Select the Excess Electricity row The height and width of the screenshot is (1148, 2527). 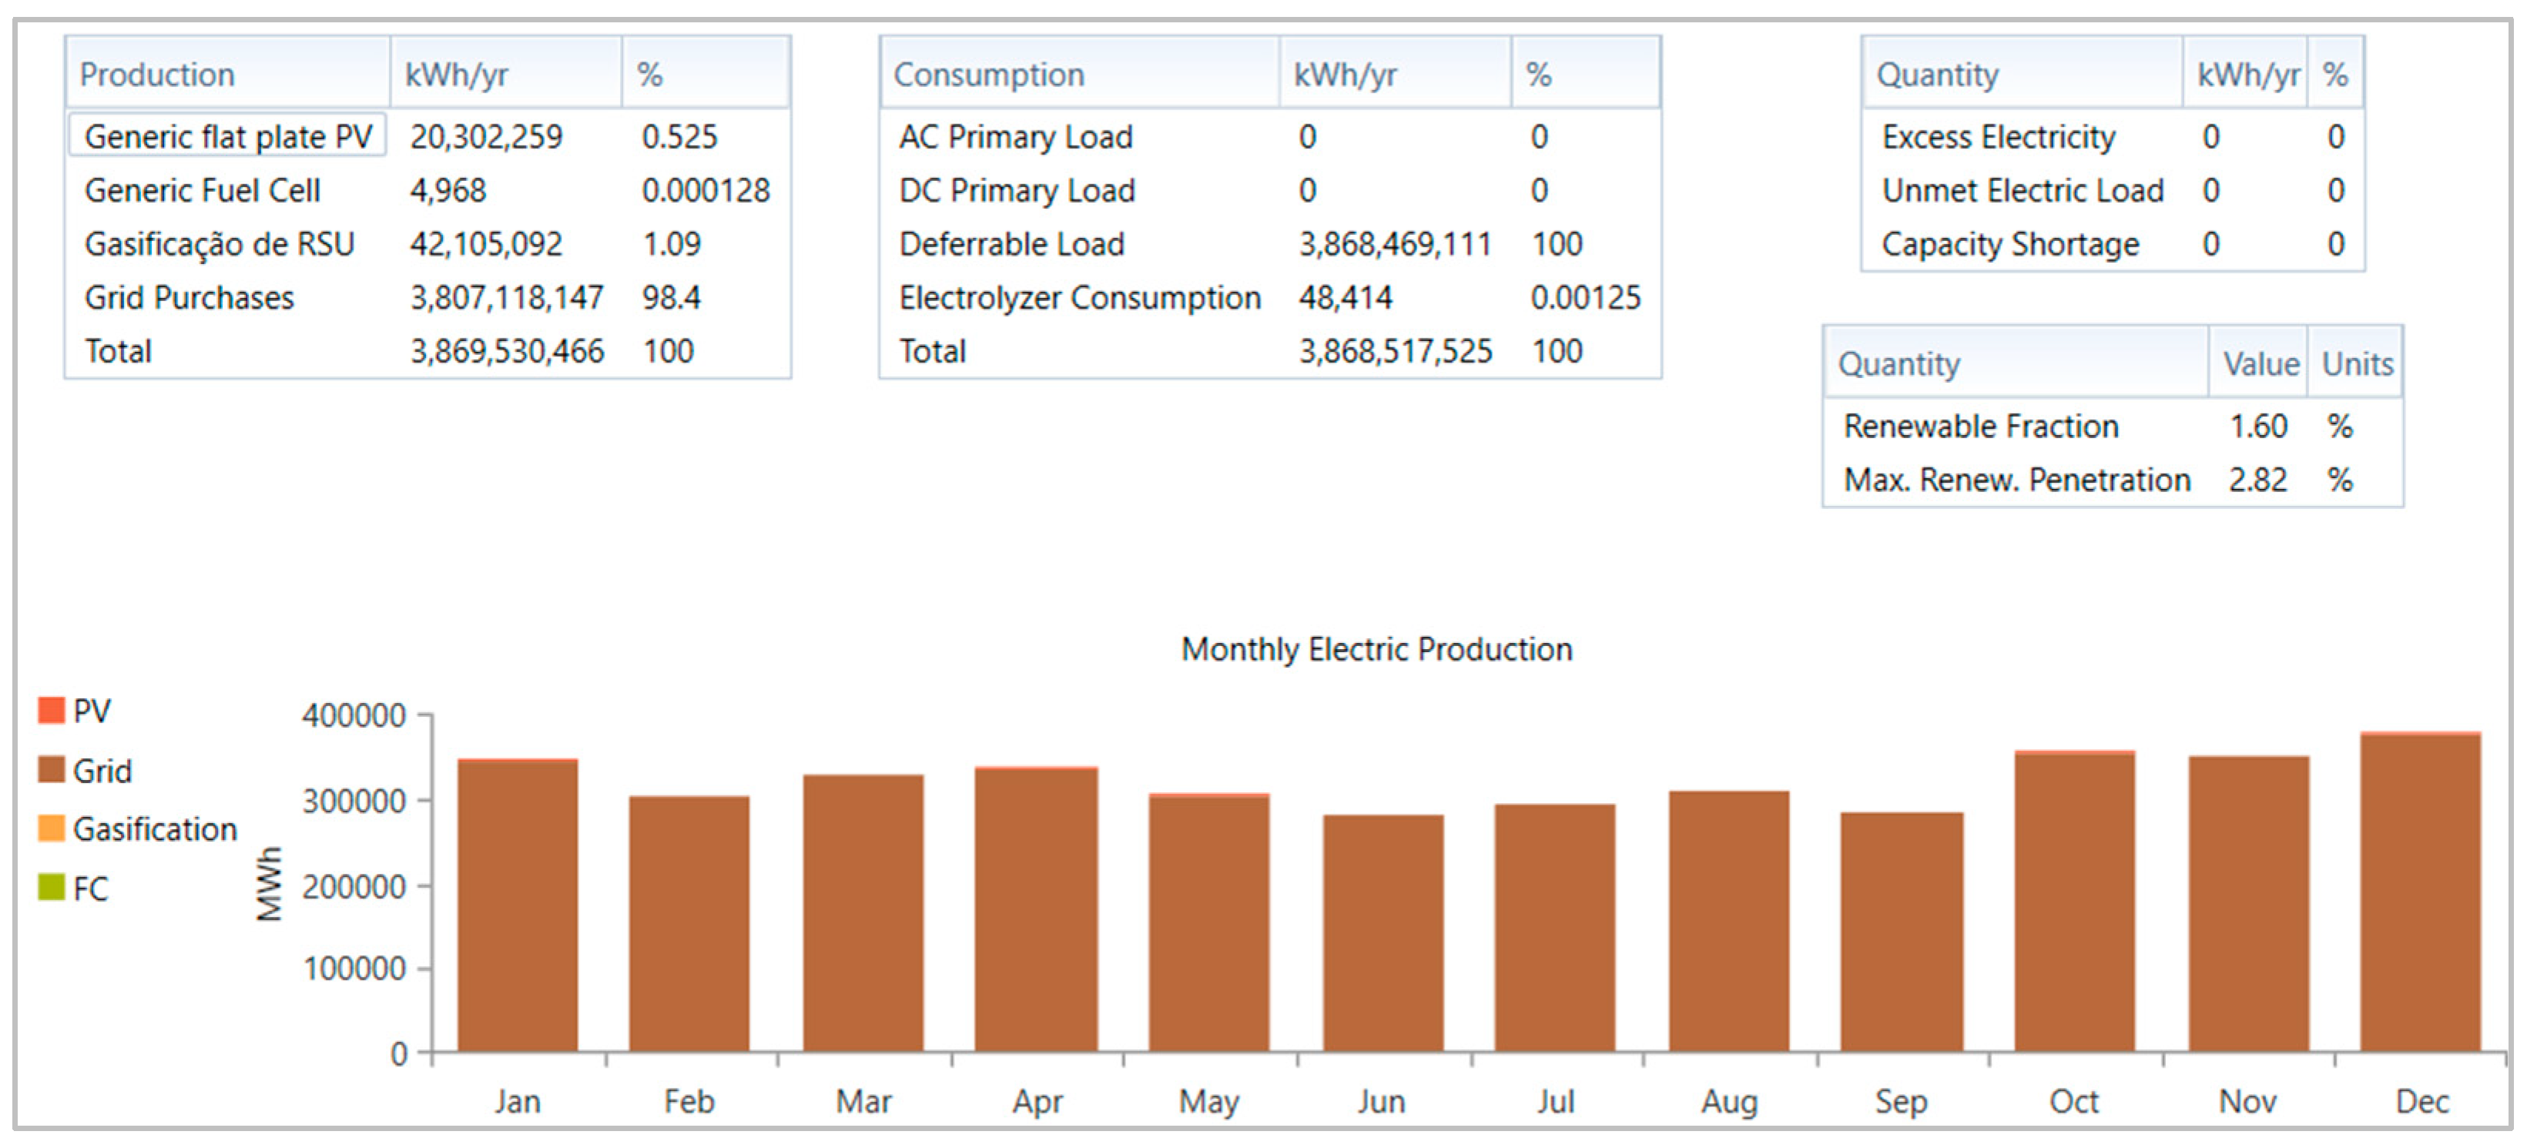coord(1997,137)
